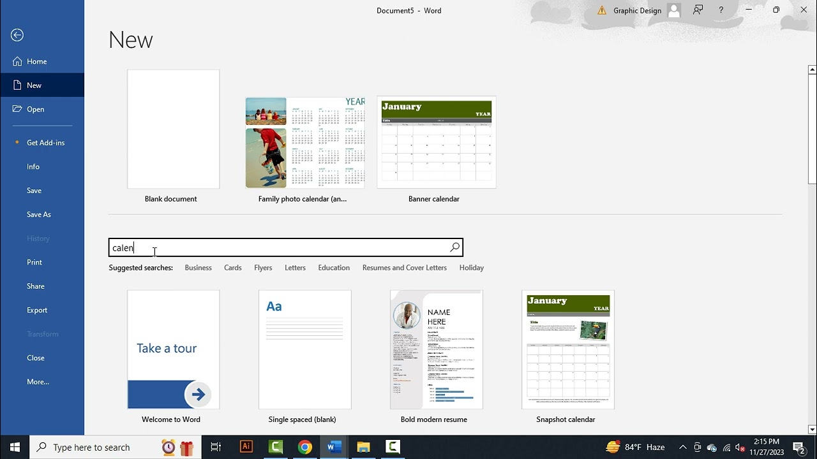Expand the More... menu item
Image resolution: width=817 pixels, height=459 pixels.
tap(42, 382)
